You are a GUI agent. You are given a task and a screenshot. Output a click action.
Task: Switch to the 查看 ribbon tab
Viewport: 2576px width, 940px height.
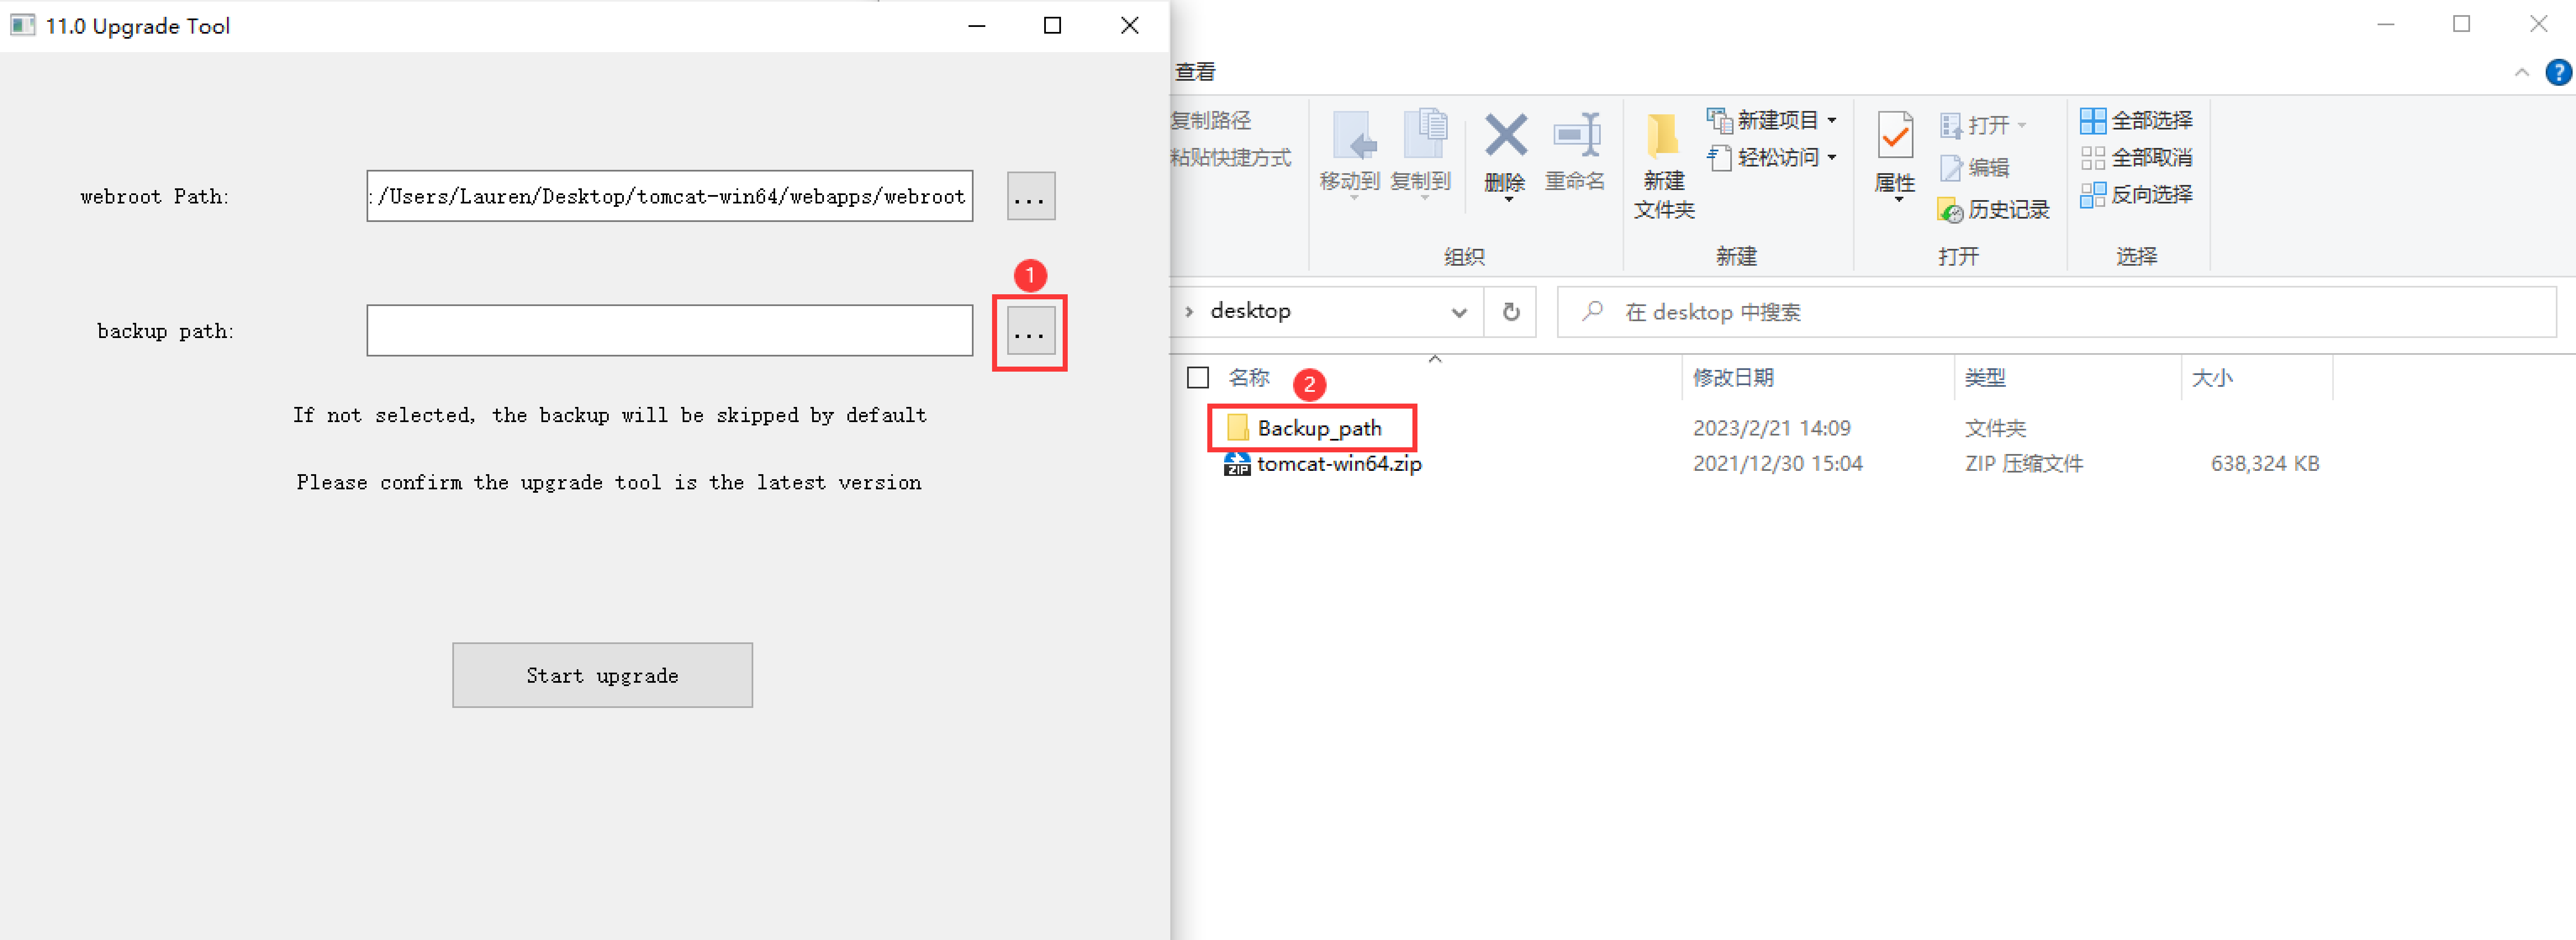tap(1196, 72)
